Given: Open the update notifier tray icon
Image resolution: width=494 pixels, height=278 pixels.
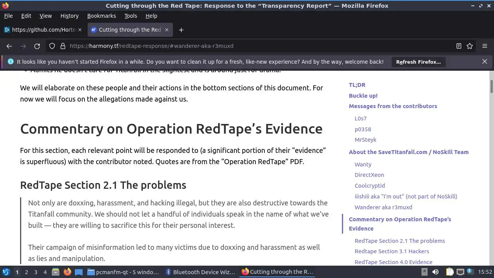Looking at the screenshot, I should coord(470,272).
